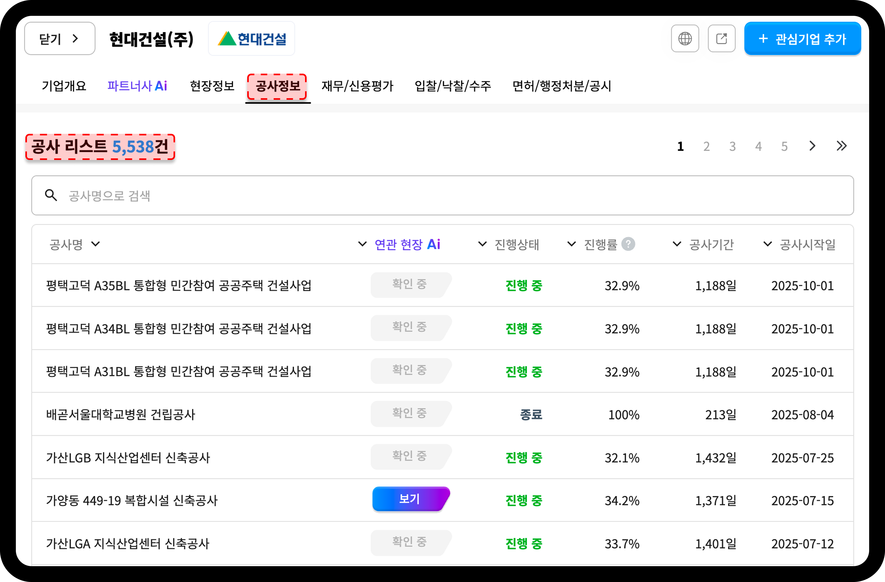The image size is (885, 582).
Task: Click the magnifier search icon
Action: 51,195
